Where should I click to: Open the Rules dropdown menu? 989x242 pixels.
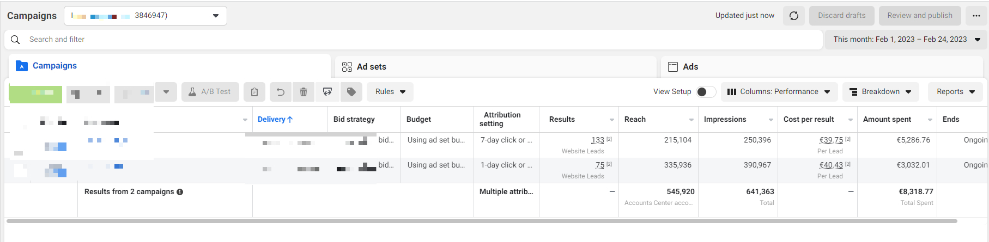390,92
